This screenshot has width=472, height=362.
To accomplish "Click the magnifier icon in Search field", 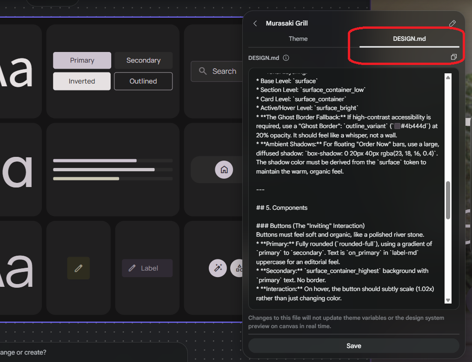I will coord(203,71).
